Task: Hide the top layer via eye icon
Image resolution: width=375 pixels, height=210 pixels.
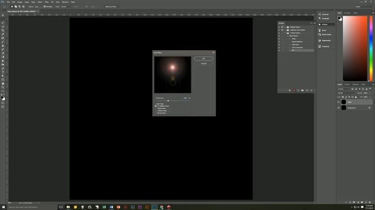Action: tap(339, 102)
